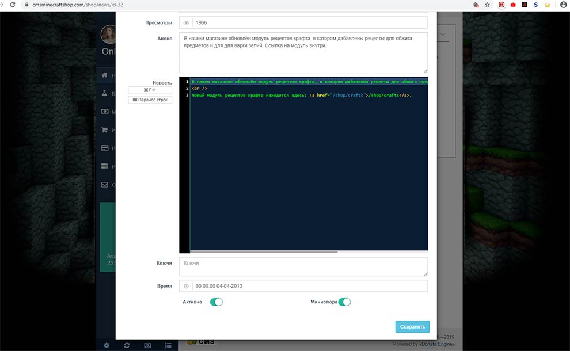Toggle the Активна switch

coord(216,302)
